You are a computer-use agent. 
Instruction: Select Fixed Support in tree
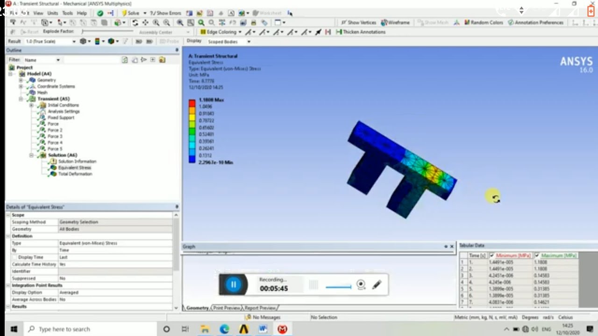click(61, 118)
